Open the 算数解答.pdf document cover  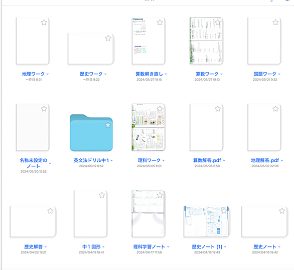pos(206,127)
